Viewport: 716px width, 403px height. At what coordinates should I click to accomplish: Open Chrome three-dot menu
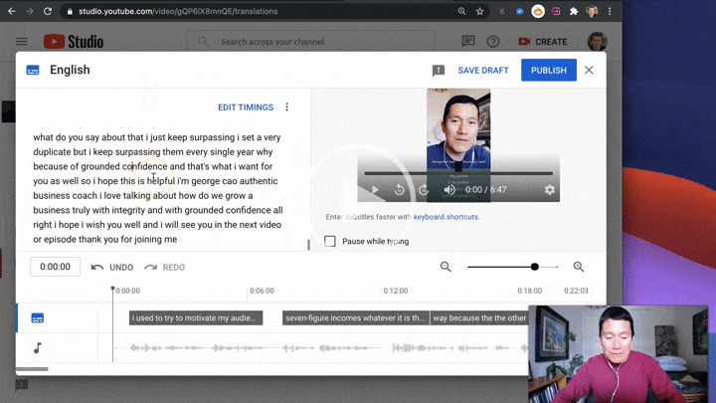click(610, 11)
